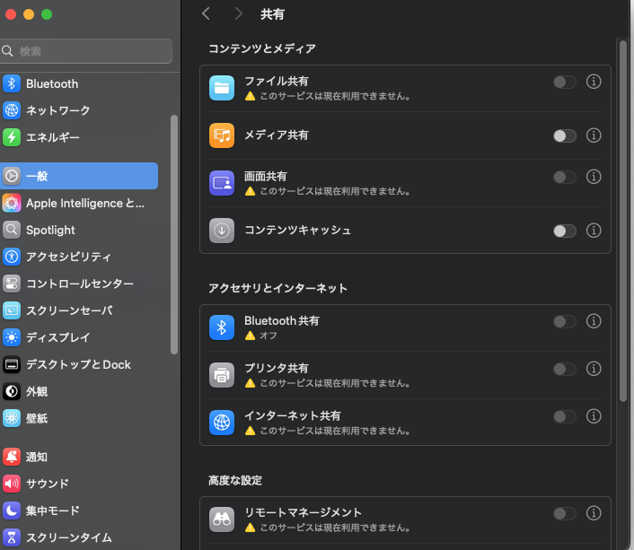
Task: Open アクセシビリティ settings label
Action: (x=68, y=257)
